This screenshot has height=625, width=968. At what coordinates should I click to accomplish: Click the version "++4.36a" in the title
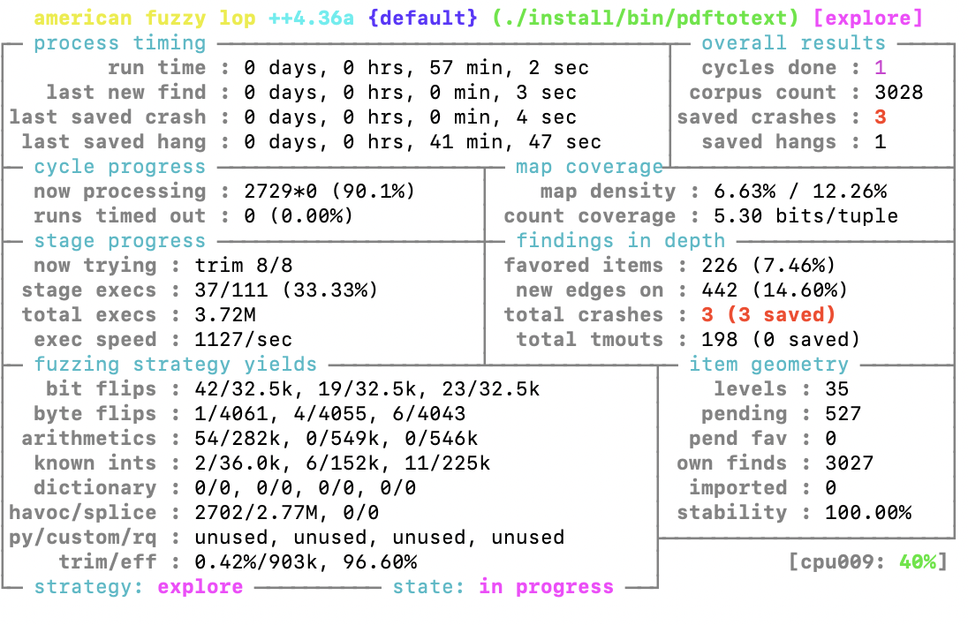click(312, 18)
